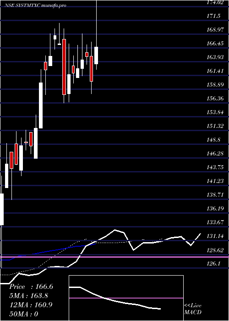
Task: Click the Price : 166.6 readout
Action: point(31,287)
